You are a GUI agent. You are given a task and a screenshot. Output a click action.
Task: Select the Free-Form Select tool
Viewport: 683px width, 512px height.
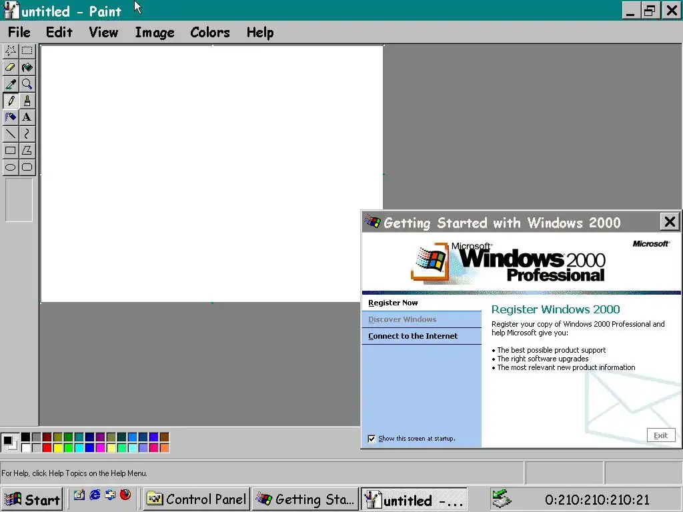coord(11,51)
